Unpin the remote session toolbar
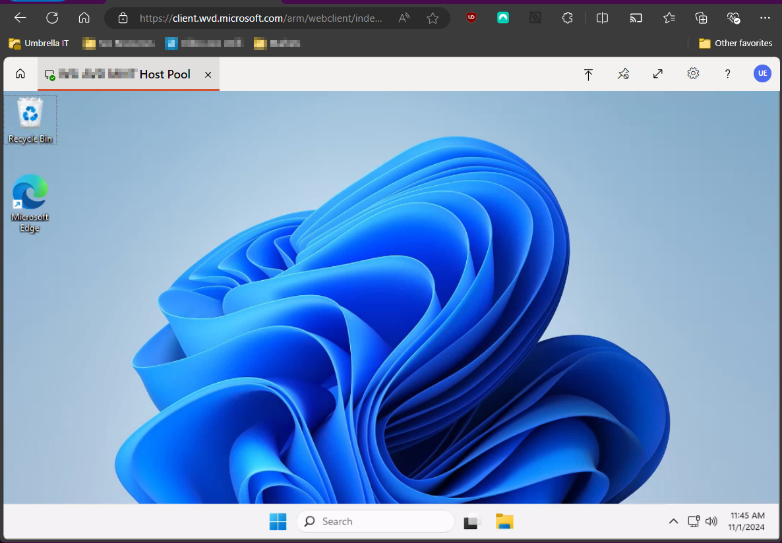This screenshot has width=782, height=543. coord(623,74)
